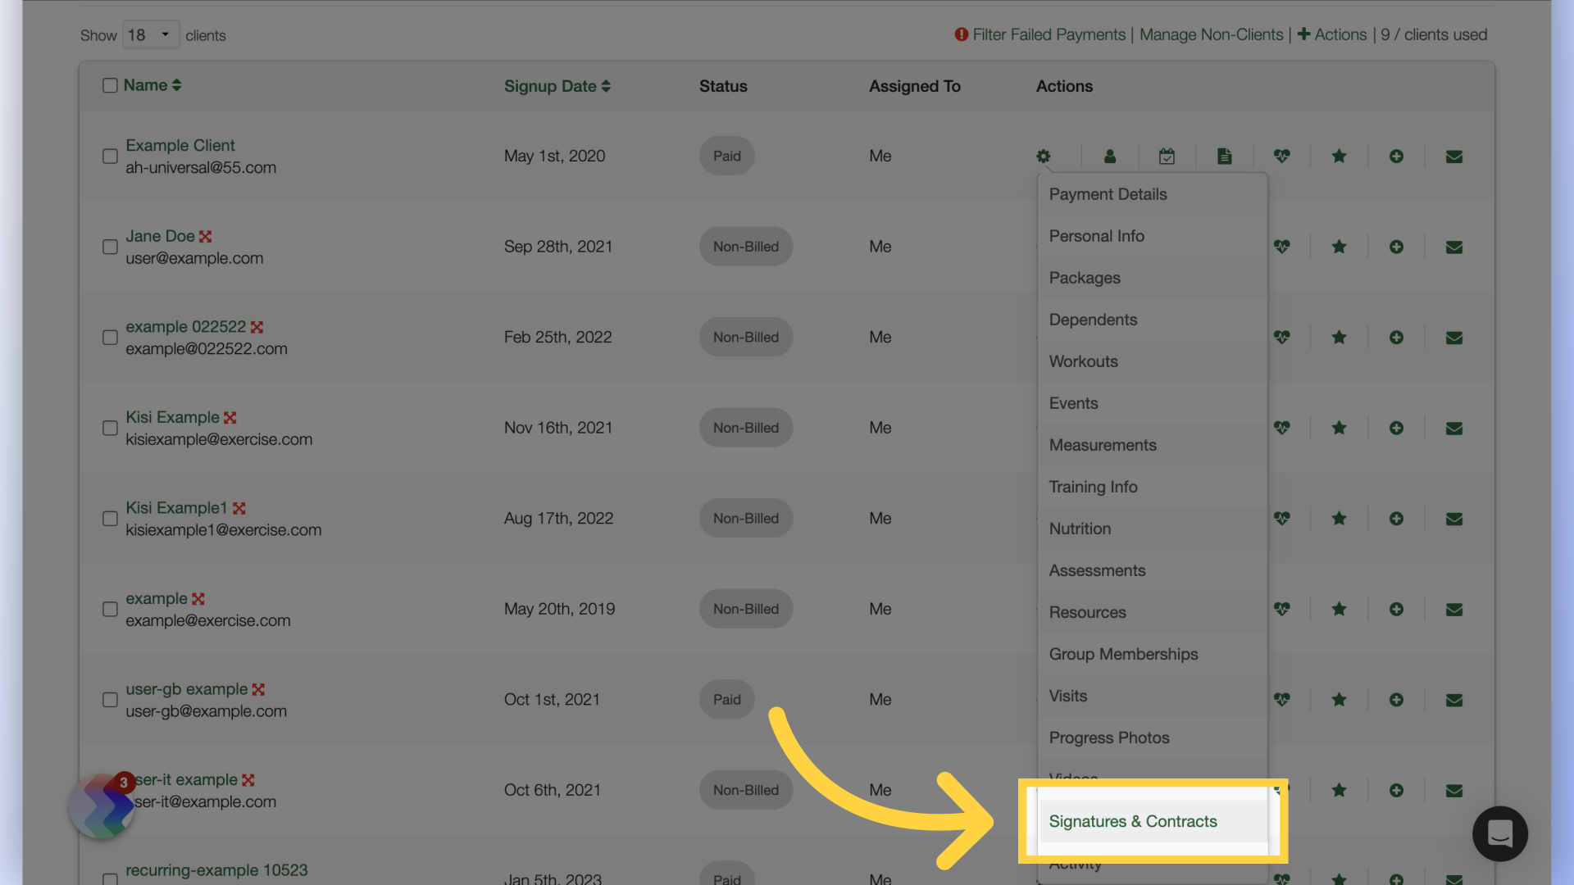Viewport: 1574px width, 885px height.
Task: Click the plus circle icon in Example Client row
Action: pos(1396,156)
